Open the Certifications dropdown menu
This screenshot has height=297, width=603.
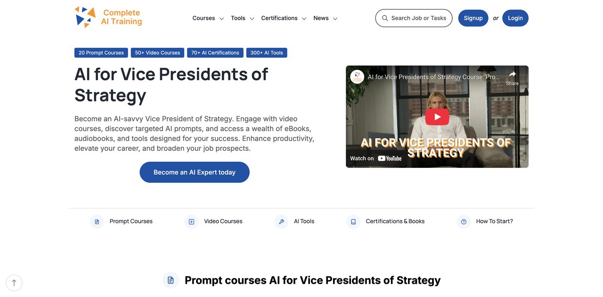[284, 18]
